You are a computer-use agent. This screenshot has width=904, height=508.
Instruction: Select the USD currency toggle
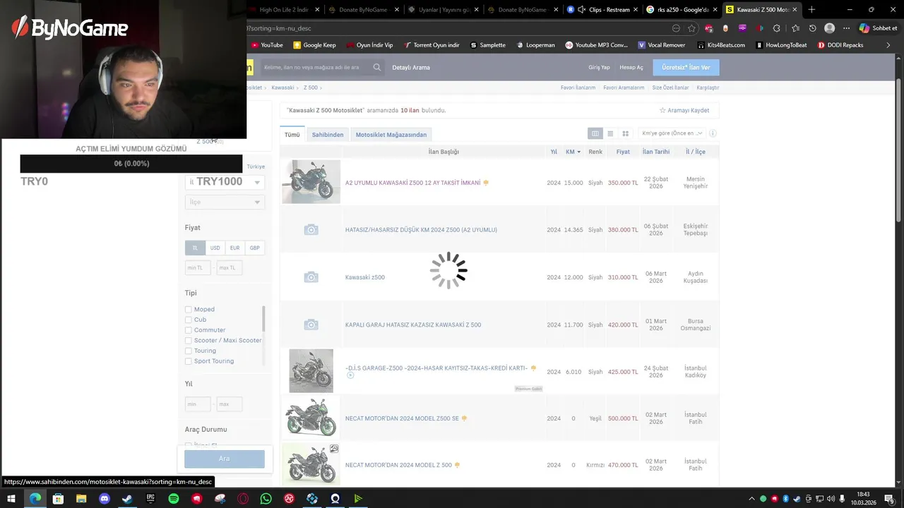click(215, 248)
